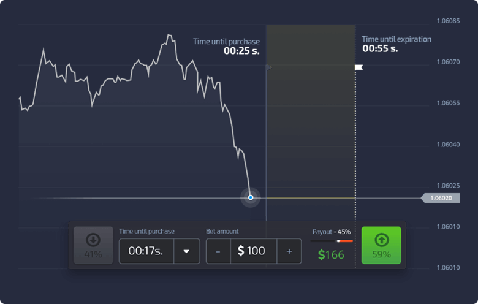Click the gray down arrow 41% button
This screenshot has height=304, width=478.
point(93,245)
